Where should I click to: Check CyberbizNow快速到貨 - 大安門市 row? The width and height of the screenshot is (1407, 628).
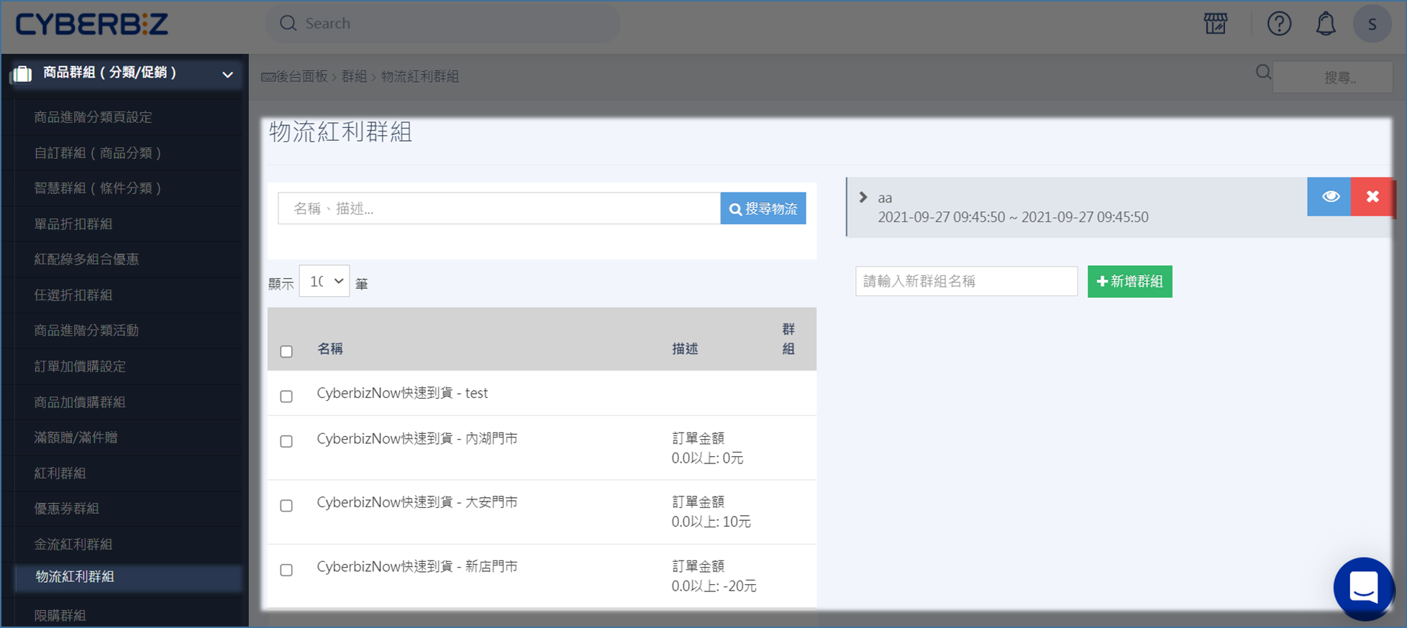[x=286, y=505]
